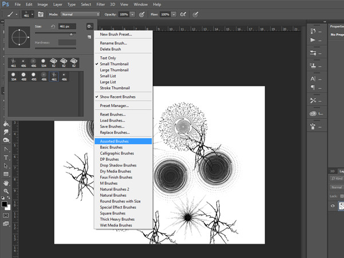Choose Wet Media Brushes entry
The image size is (344, 258).
(x=116, y=225)
